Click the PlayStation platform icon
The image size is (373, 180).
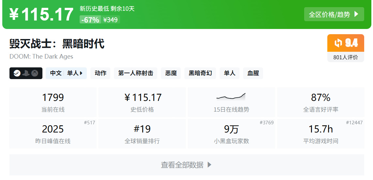(x=26, y=74)
